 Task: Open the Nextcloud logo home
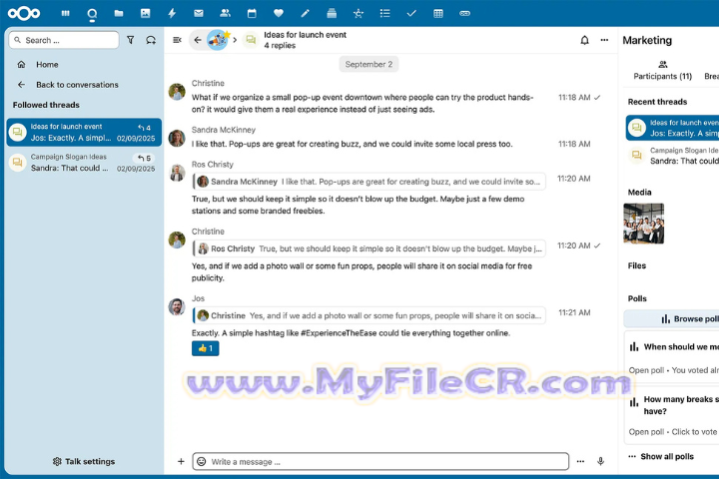24,13
